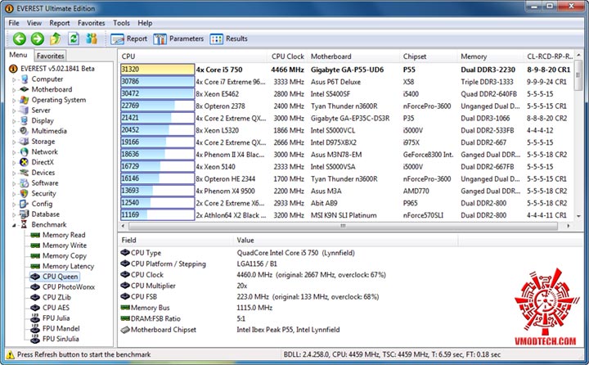Open the Report toolbar button

coord(129,38)
